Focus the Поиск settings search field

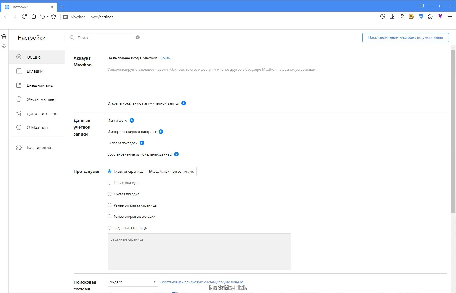point(105,37)
